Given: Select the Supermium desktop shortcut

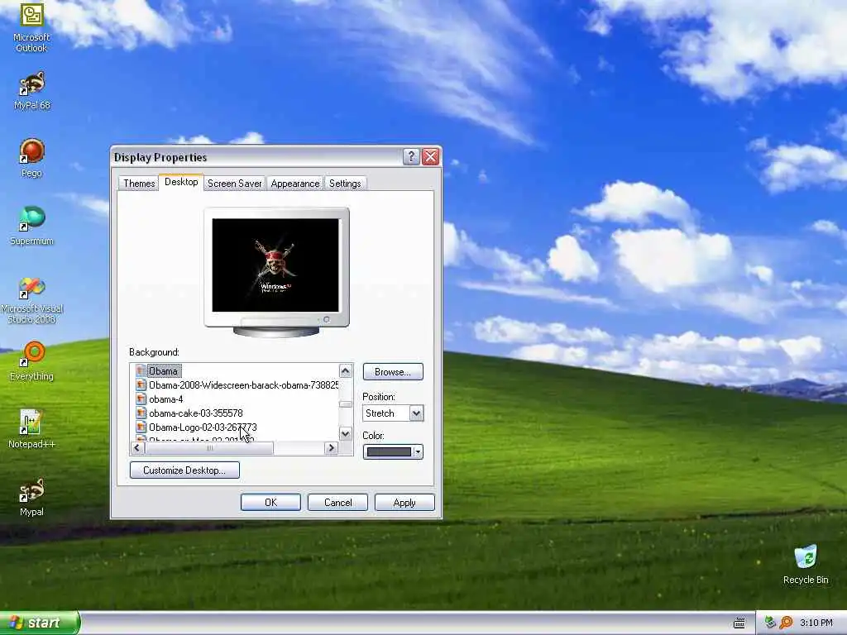Looking at the screenshot, I should tap(31, 226).
